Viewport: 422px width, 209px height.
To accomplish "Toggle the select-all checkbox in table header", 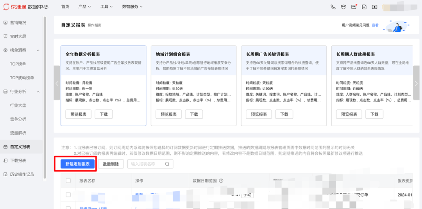I will [68, 181].
